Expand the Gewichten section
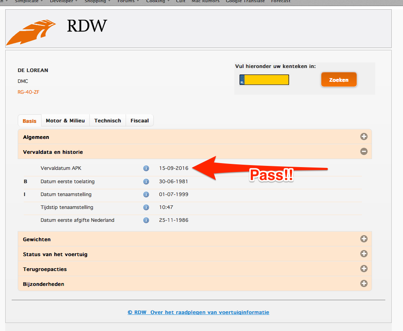Screen dimensions: 403x331 (364, 239)
